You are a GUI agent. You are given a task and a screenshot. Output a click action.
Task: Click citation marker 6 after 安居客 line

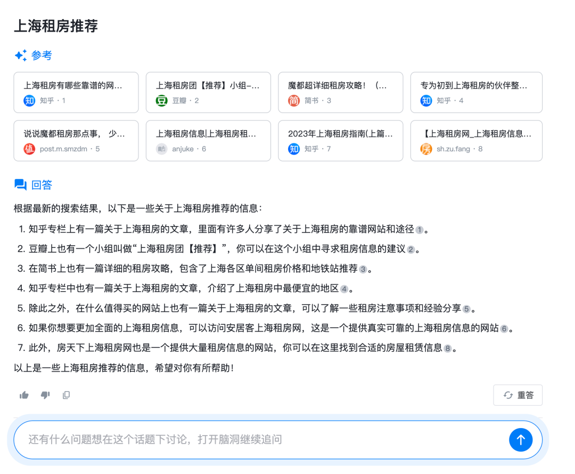pos(504,329)
